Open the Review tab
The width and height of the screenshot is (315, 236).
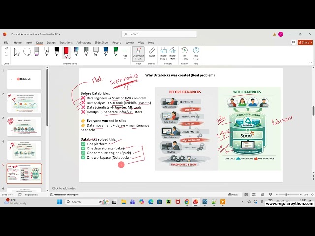(x=129, y=43)
